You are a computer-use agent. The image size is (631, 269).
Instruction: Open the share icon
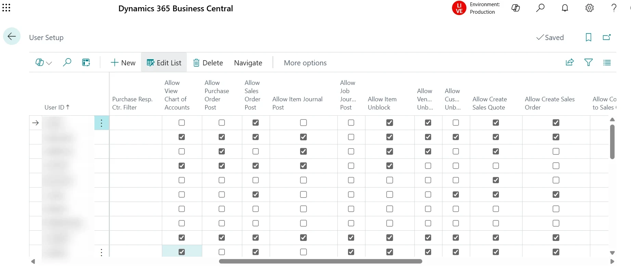tap(570, 62)
